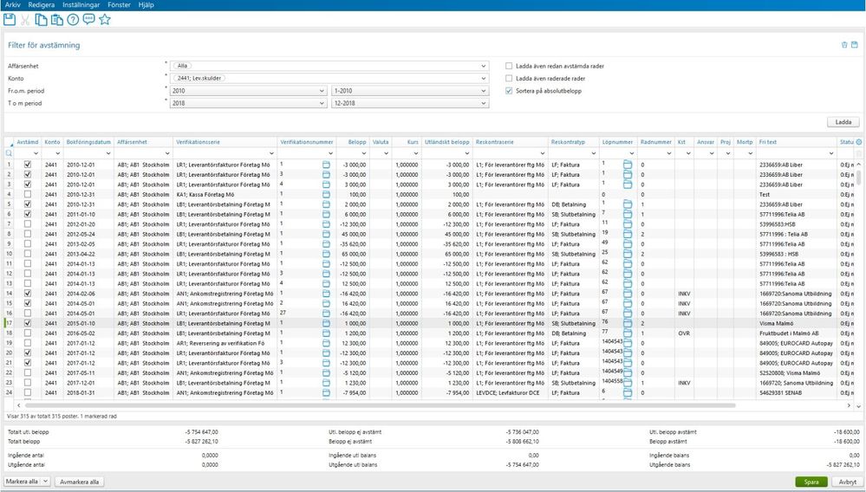Click the Ladda button

(843, 122)
